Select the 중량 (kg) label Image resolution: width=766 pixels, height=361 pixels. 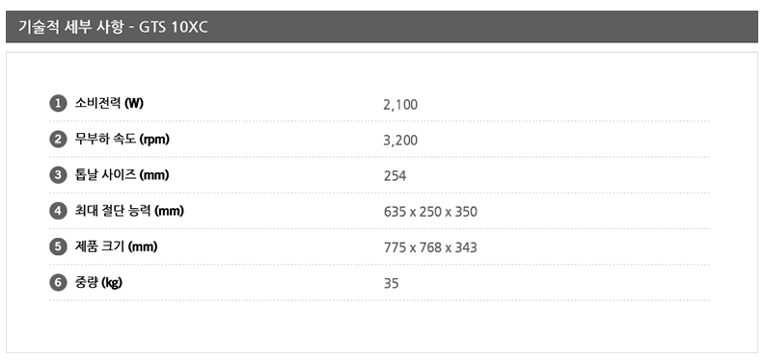click(x=98, y=283)
